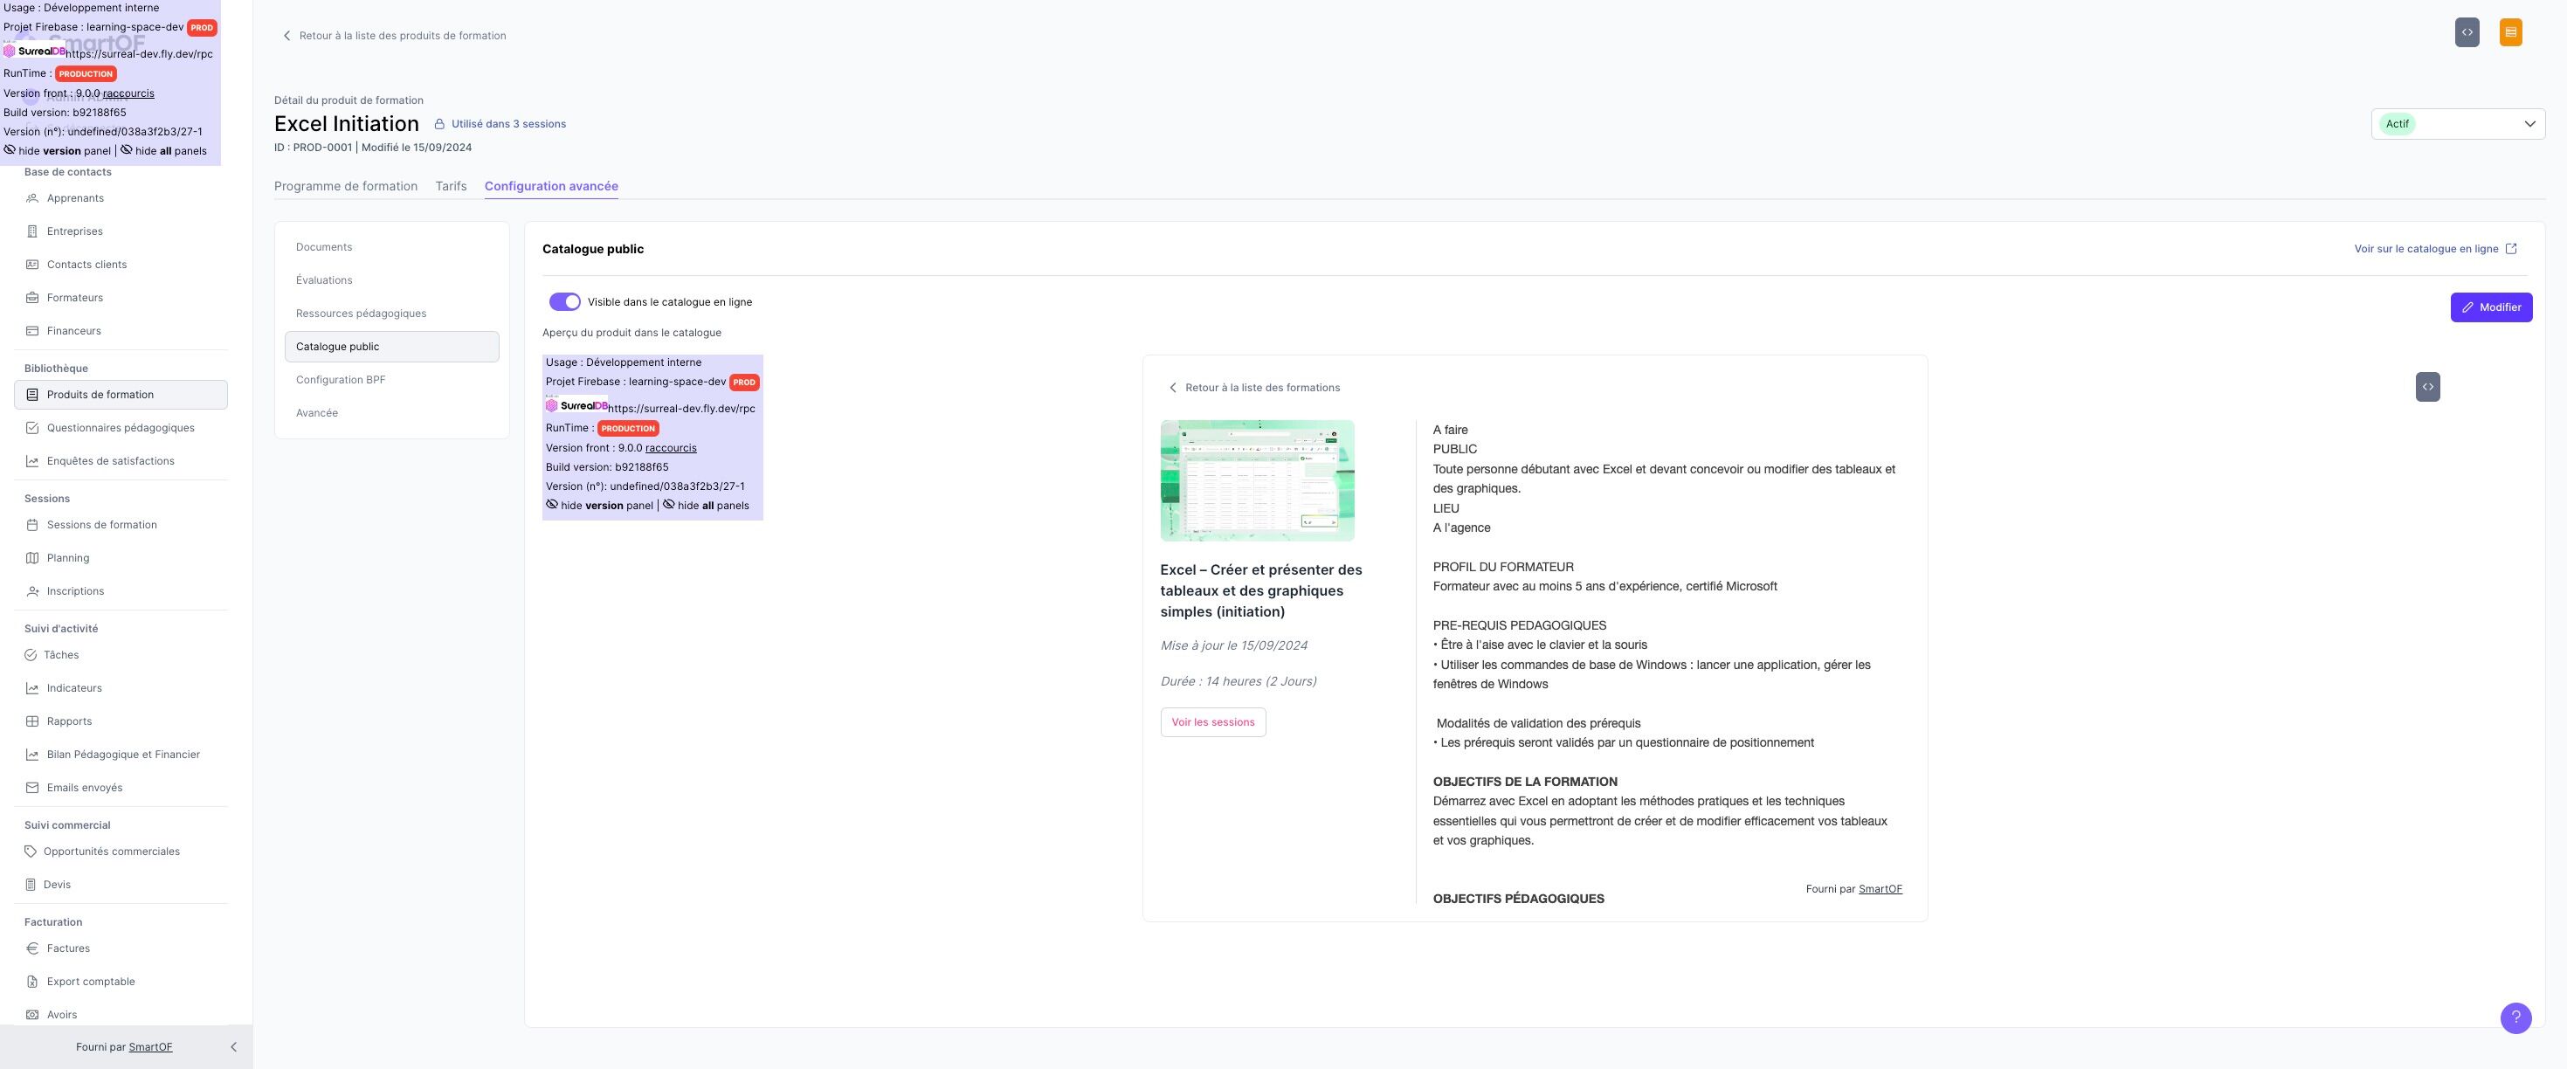Open Factures in the sidebar
The image size is (2567, 1069).
tap(68, 948)
